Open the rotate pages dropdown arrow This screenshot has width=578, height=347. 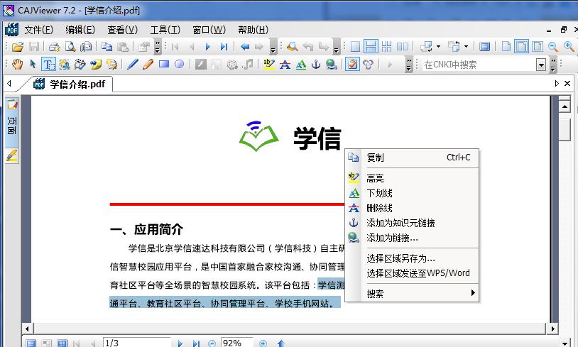(x=438, y=47)
